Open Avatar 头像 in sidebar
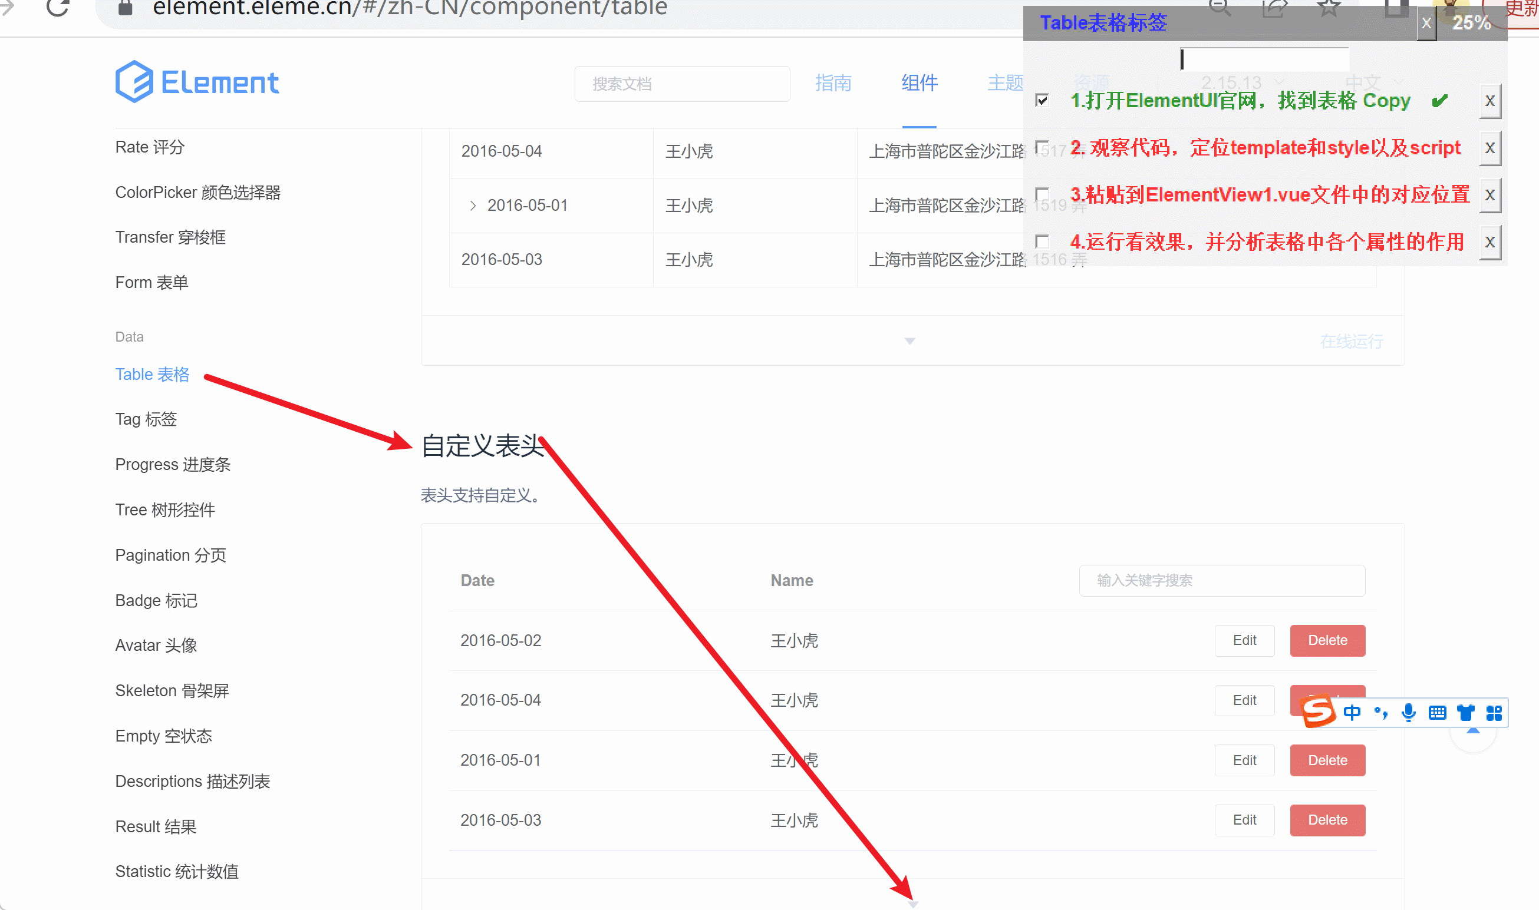 (x=156, y=645)
